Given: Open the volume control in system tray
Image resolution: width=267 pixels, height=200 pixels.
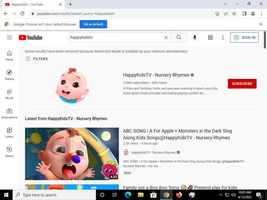Looking at the screenshot, I should point(233,195).
